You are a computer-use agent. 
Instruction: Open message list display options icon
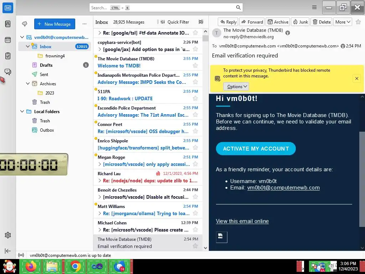pos(201,22)
